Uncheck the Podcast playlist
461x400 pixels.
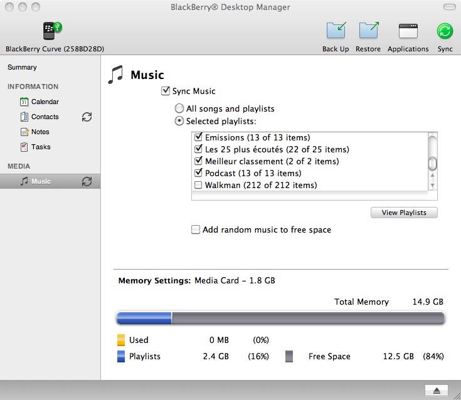(x=198, y=172)
